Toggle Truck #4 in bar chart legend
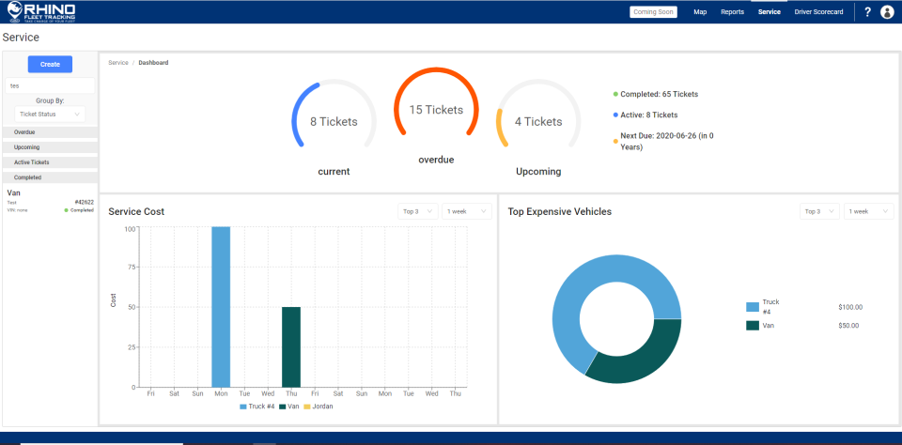 (x=257, y=407)
